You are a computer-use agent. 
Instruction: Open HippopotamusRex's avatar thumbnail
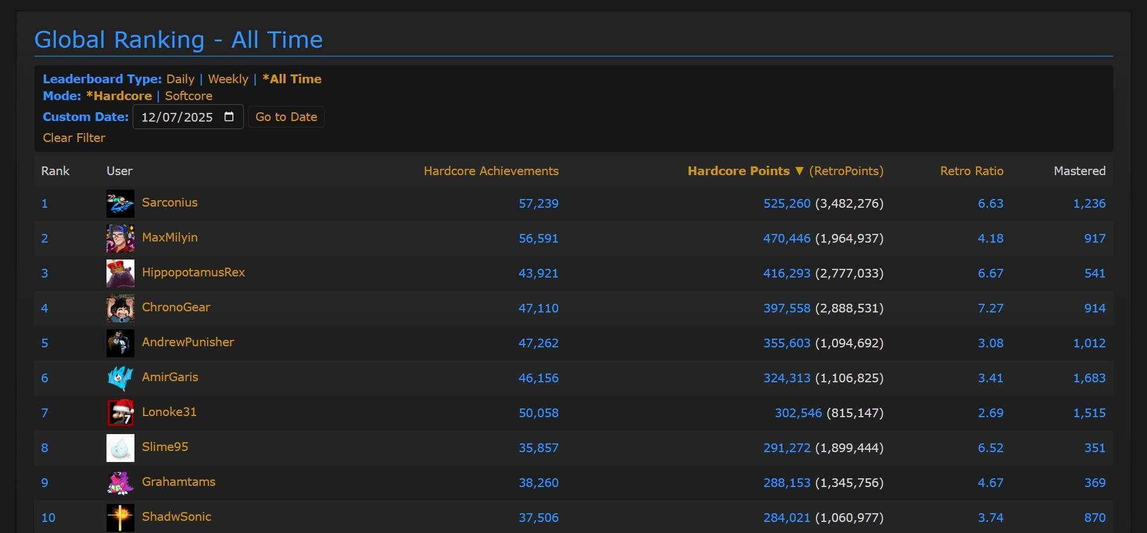pyautogui.click(x=120, y=273)
